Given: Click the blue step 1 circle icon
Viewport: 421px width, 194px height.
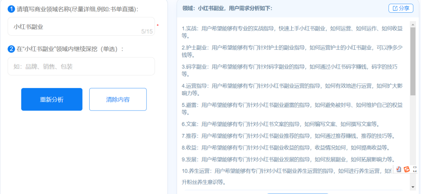Looking at the screenshot, I should tap(12, 9).
